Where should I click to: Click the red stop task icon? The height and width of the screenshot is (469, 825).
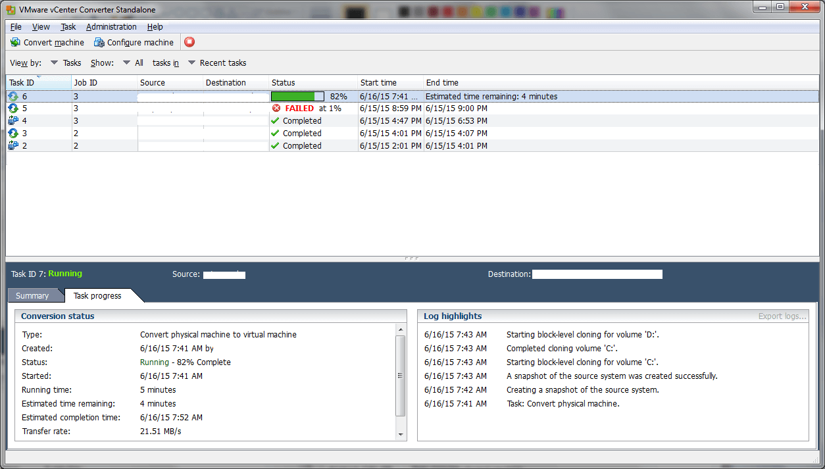189,42
